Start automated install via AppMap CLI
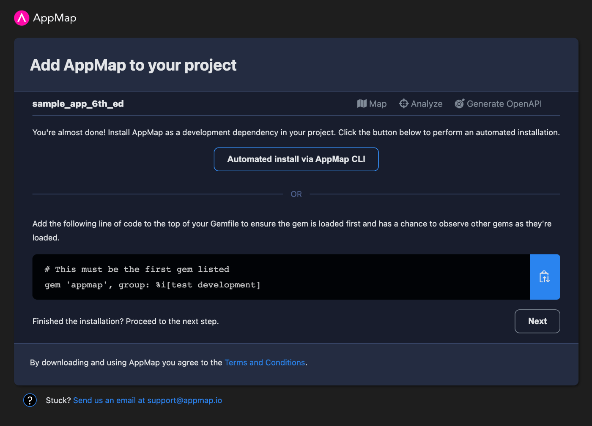This screenshot has width=592, height=426. click(296, 159)
